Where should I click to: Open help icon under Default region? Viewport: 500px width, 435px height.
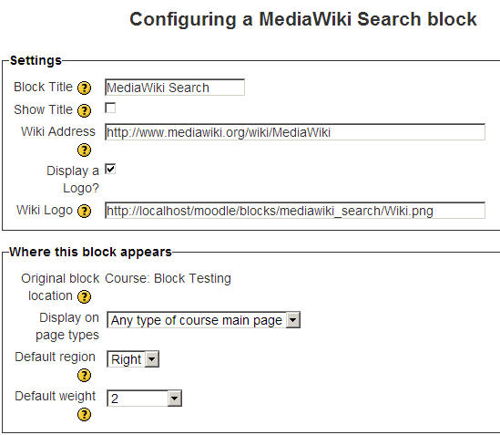84,376
